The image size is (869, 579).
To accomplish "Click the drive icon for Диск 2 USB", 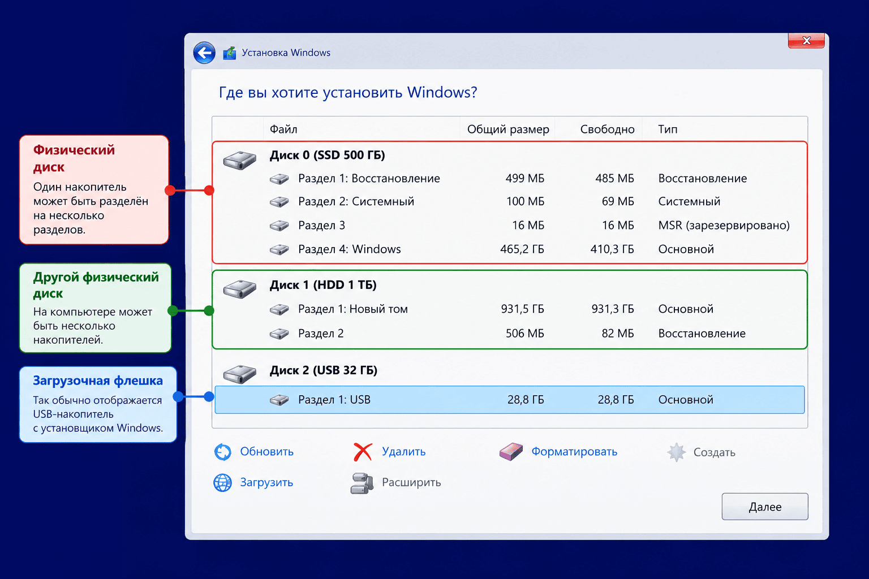I will click(x=240, y=374).
